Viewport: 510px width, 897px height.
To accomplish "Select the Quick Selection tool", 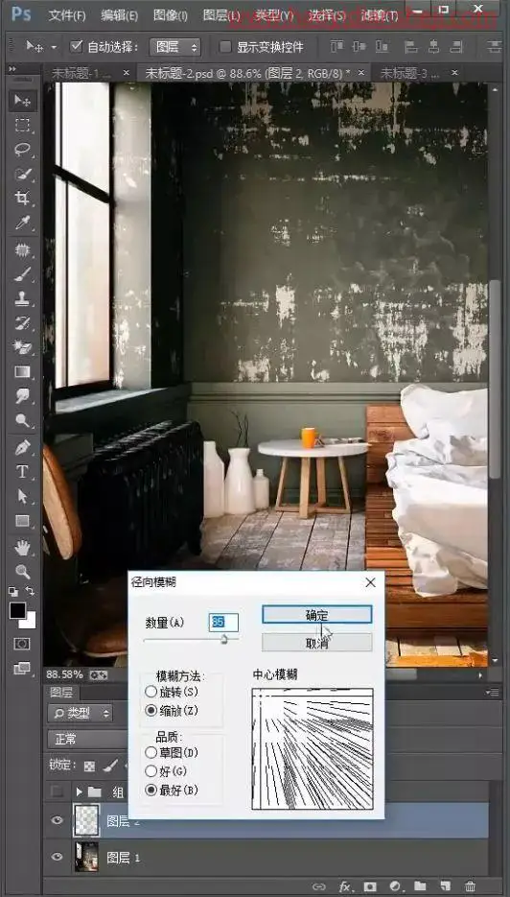I will click(22, 174).
